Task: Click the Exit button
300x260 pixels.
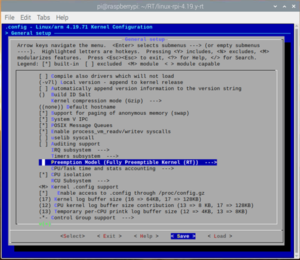Action: pos(109,236)
